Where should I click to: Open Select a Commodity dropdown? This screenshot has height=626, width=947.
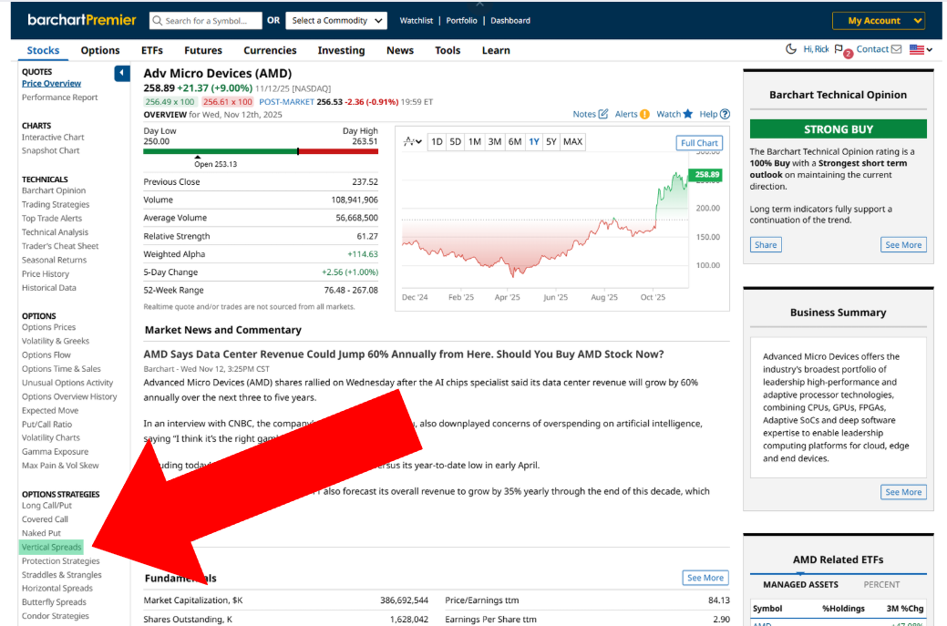pos(336,21)
